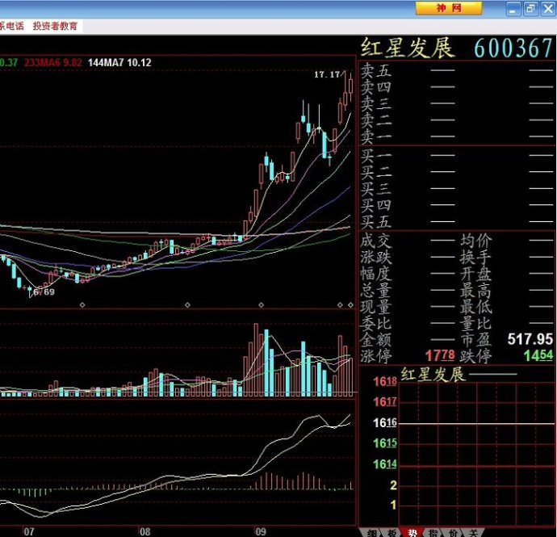Click the 买五 order book row
This screenshot has width=557, height=537.
click(457, 222)
